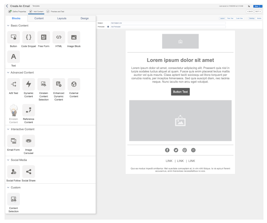The image size is (267, 223).
Task: Click the Subject line input field
Action: [x=168, y=23]
